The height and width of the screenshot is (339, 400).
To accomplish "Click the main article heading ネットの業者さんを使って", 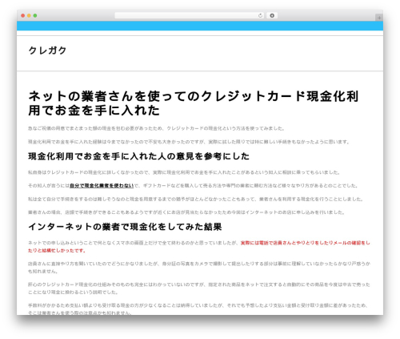I will pos(194,103).
